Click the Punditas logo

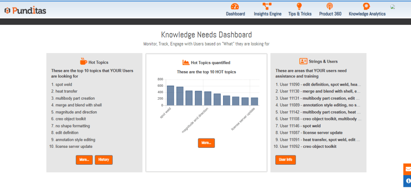click(25, 10)
